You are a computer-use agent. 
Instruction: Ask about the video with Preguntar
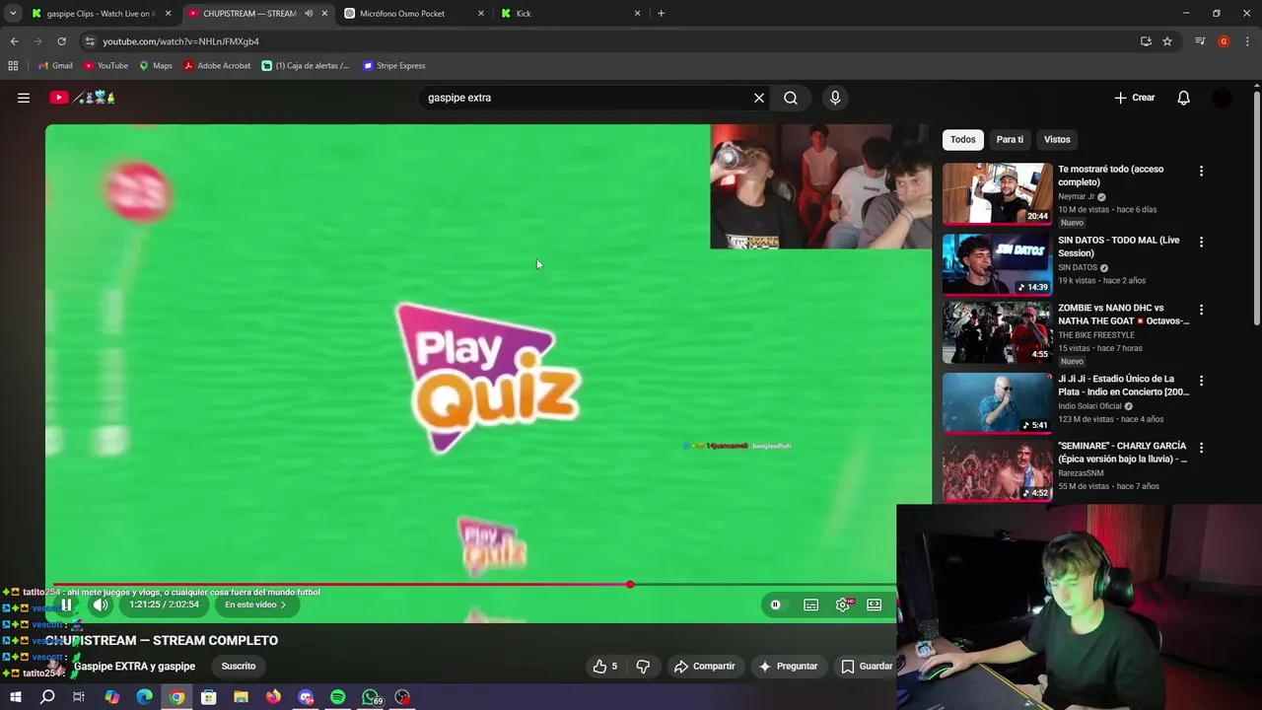(x=788, y=667)
